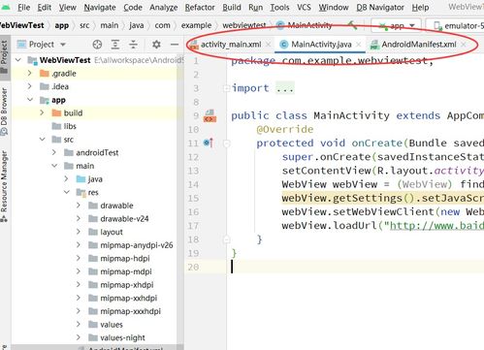Collapse the app module node
Viewport: 484px width, 350px height.
click(30, 100)
